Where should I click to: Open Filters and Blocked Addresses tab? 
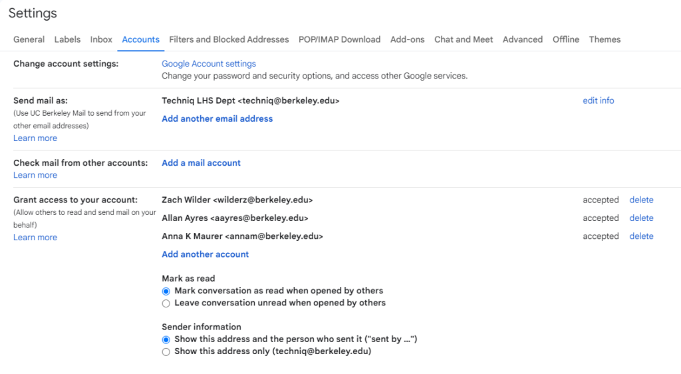coord(229,39)
